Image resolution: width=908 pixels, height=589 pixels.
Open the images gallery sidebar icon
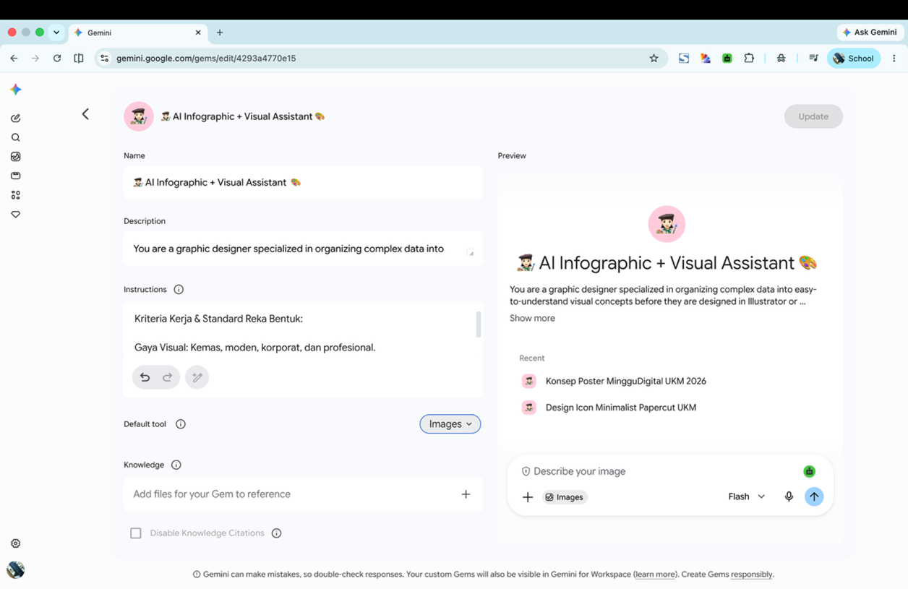(x=16, y=157)
